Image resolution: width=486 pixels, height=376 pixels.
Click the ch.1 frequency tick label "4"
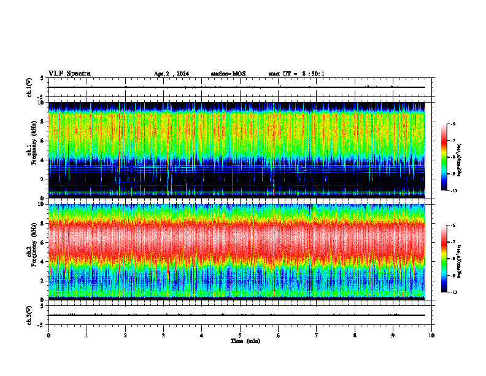[43, 160]
